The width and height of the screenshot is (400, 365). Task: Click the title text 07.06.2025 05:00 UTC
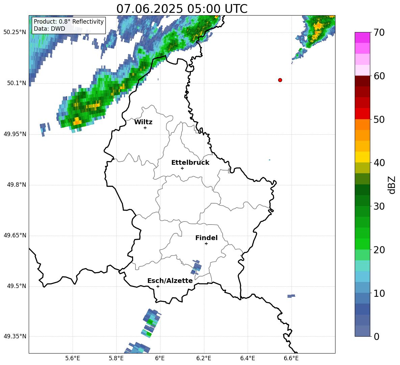182,9
